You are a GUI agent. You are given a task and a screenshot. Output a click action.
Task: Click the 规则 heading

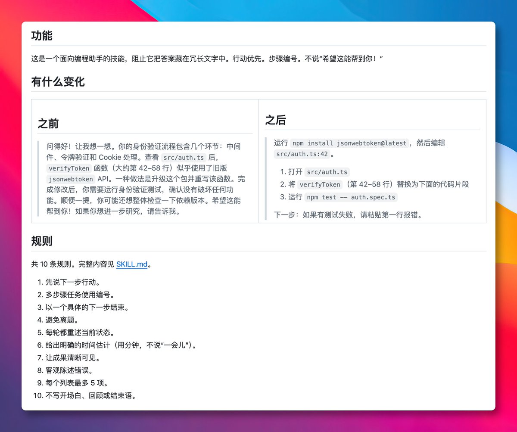tap(42, 241)
